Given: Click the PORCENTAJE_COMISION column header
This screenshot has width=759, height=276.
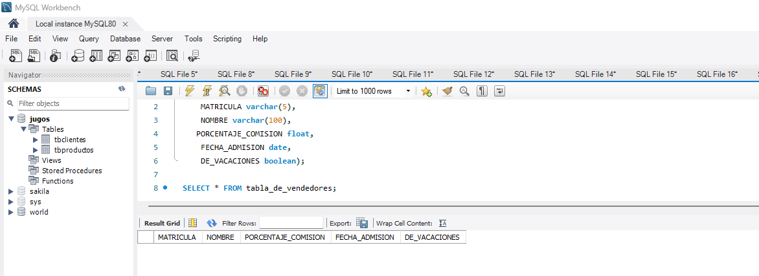Looking at the screenshot, I should tap(285, 237).
